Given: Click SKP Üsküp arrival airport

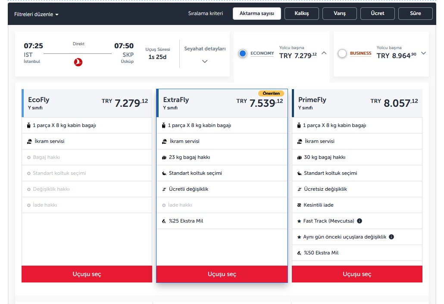Looking at the screenshot, I should tap(128, 58).
